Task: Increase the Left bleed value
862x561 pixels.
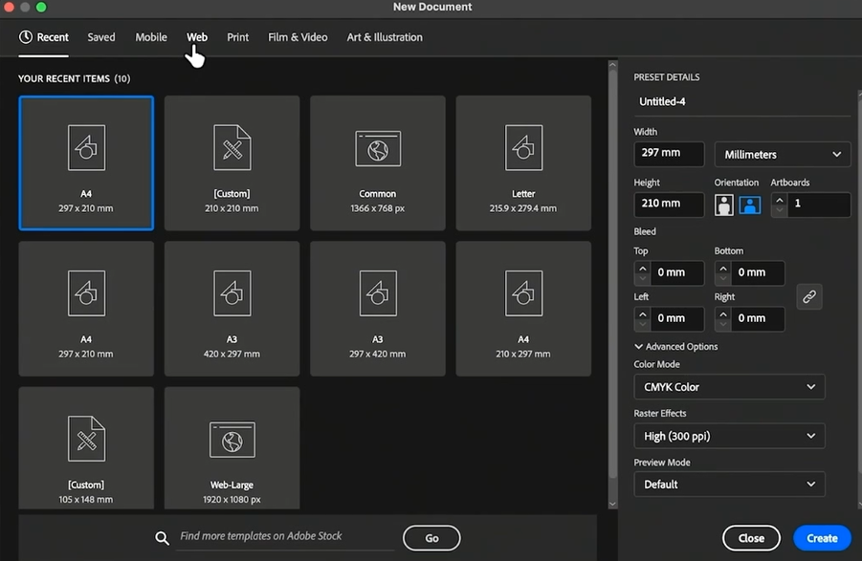Action: 642,314
